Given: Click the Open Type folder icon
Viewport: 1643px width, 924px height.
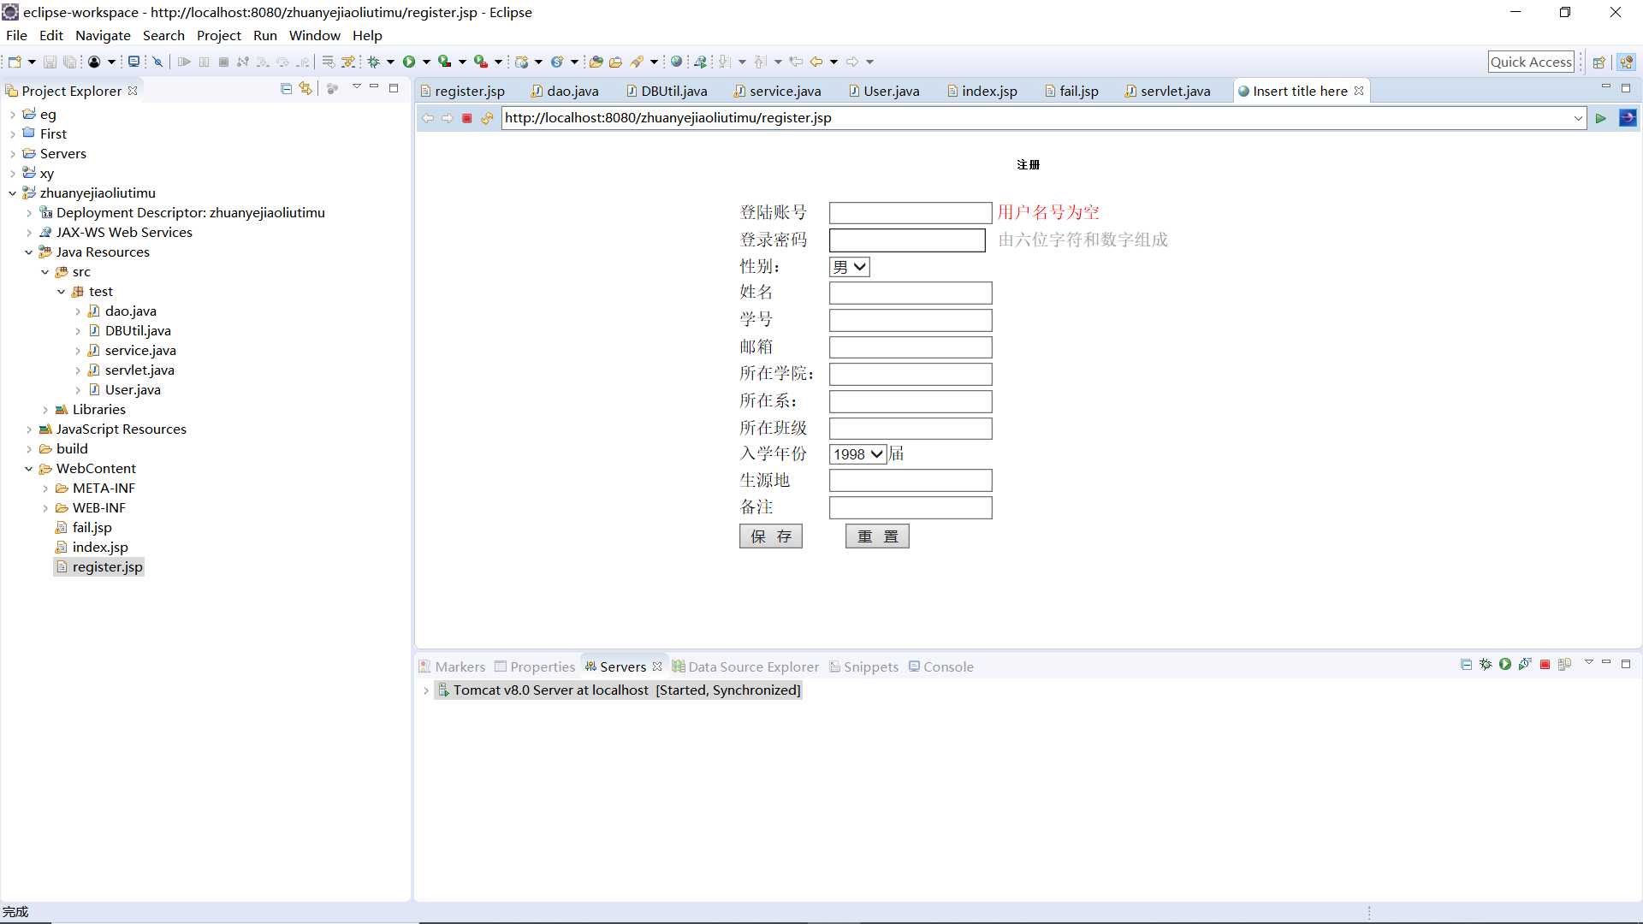Looking at the screenshot, I should click(x=596, y=62).
